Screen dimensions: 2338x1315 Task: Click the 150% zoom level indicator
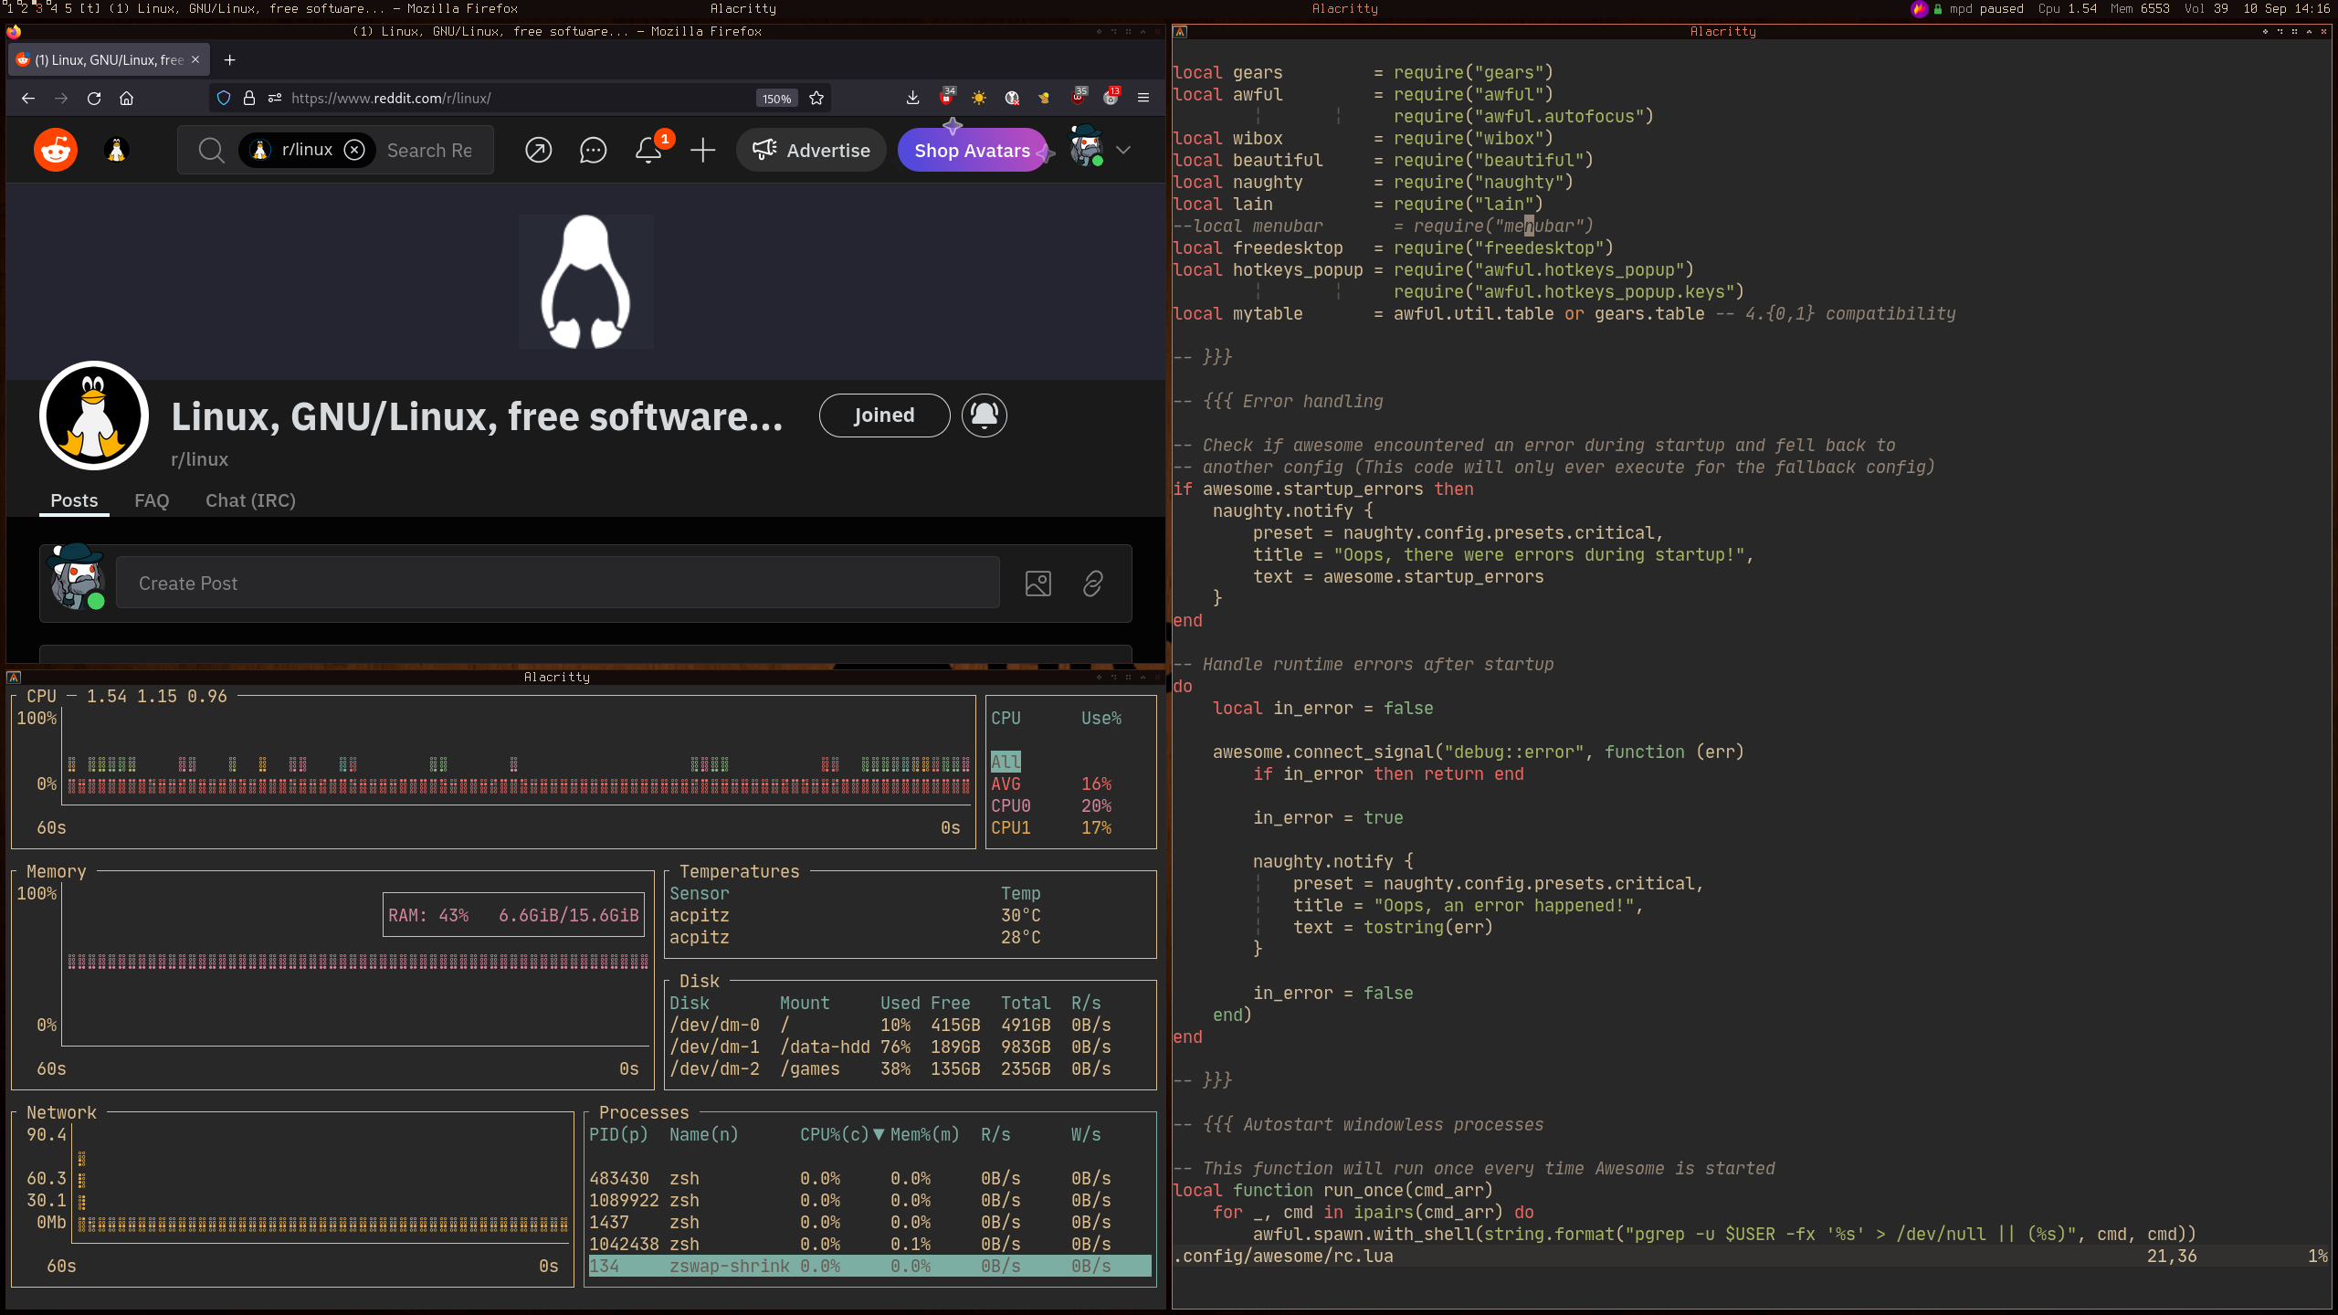pos(776,99)
